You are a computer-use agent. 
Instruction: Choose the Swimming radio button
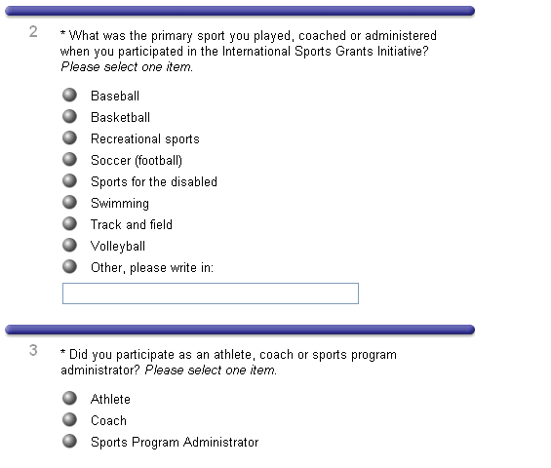tap(69, 202)
